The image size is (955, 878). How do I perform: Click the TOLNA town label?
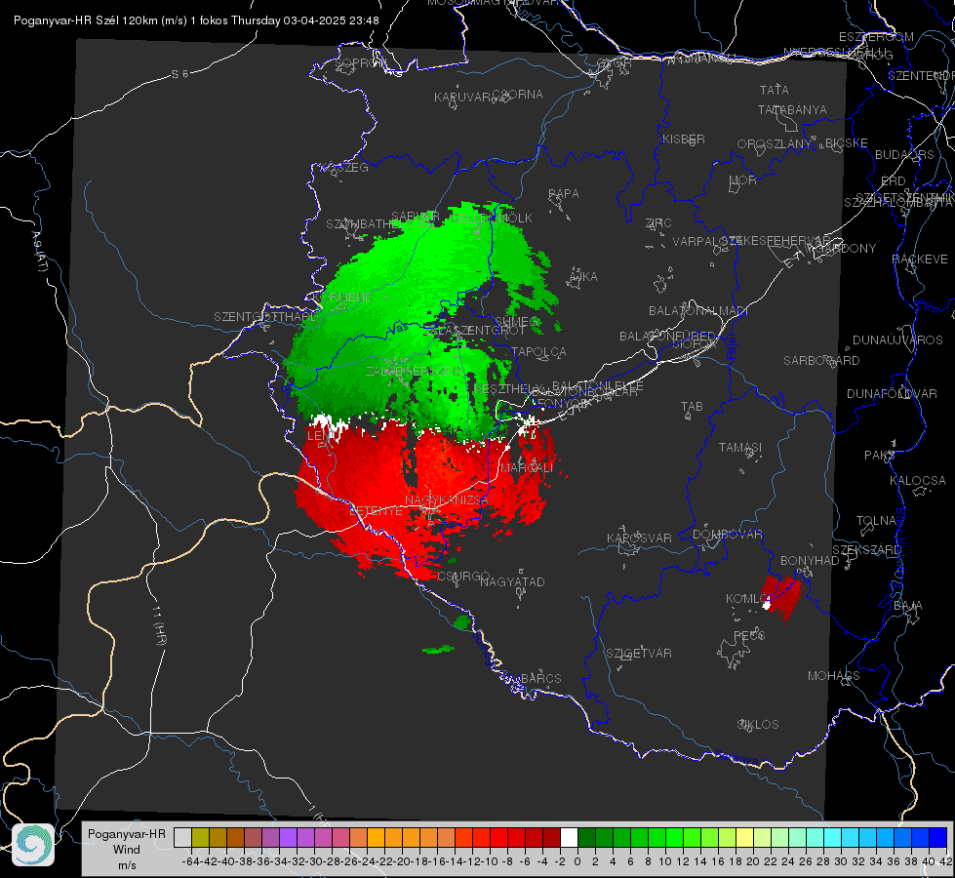[876, 520]
